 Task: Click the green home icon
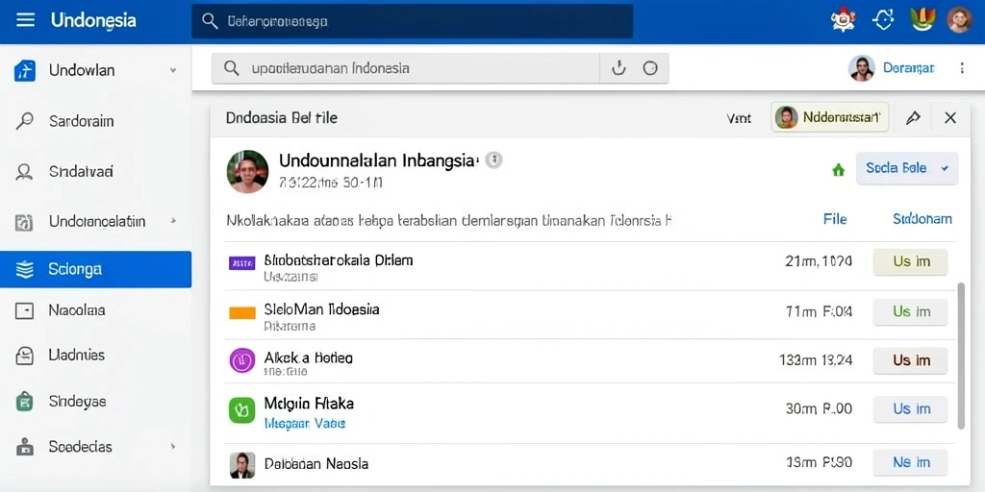(x=838, y=169)
